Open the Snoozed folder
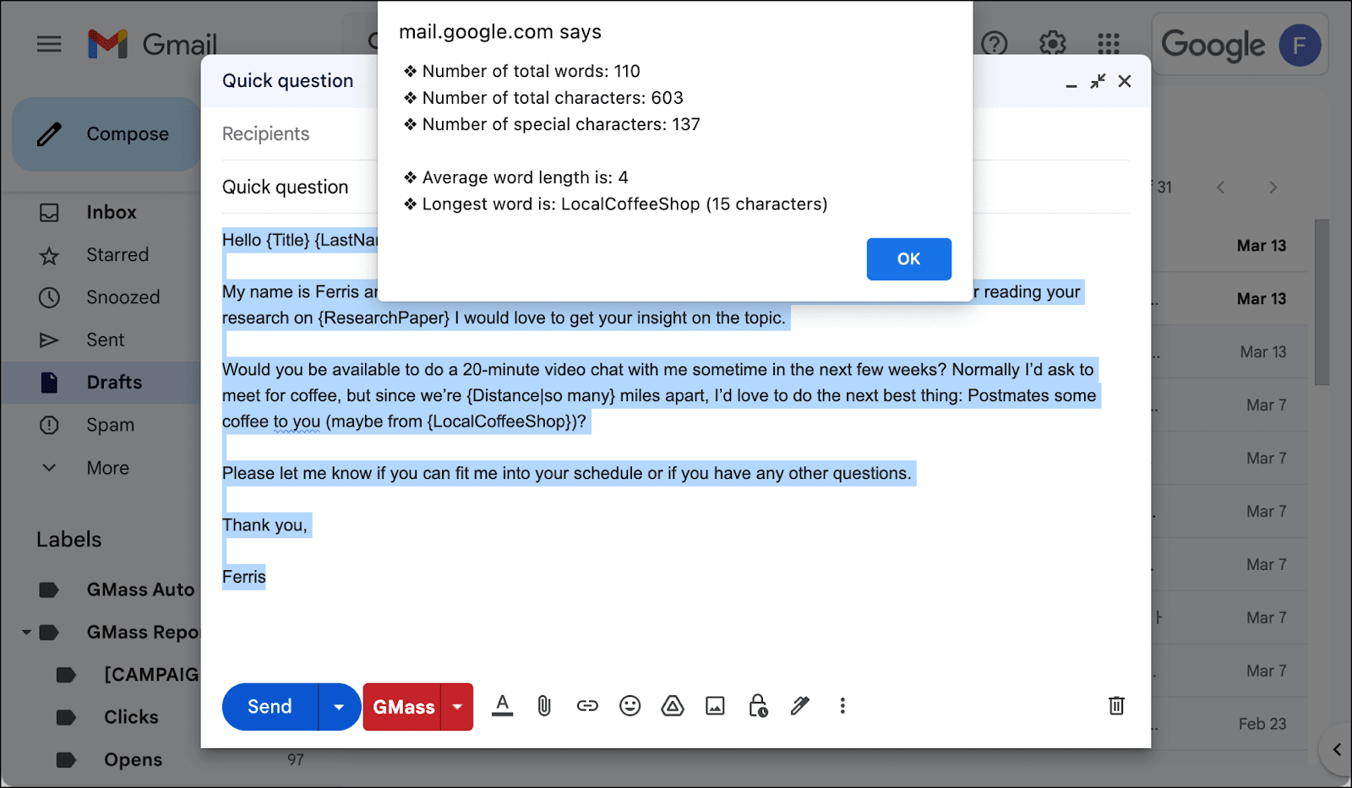Viewport: 1352px width, 788px height. 123,297
